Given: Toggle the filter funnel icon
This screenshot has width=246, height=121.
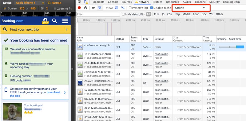Looking at the screenshot, I should [100, 8].
